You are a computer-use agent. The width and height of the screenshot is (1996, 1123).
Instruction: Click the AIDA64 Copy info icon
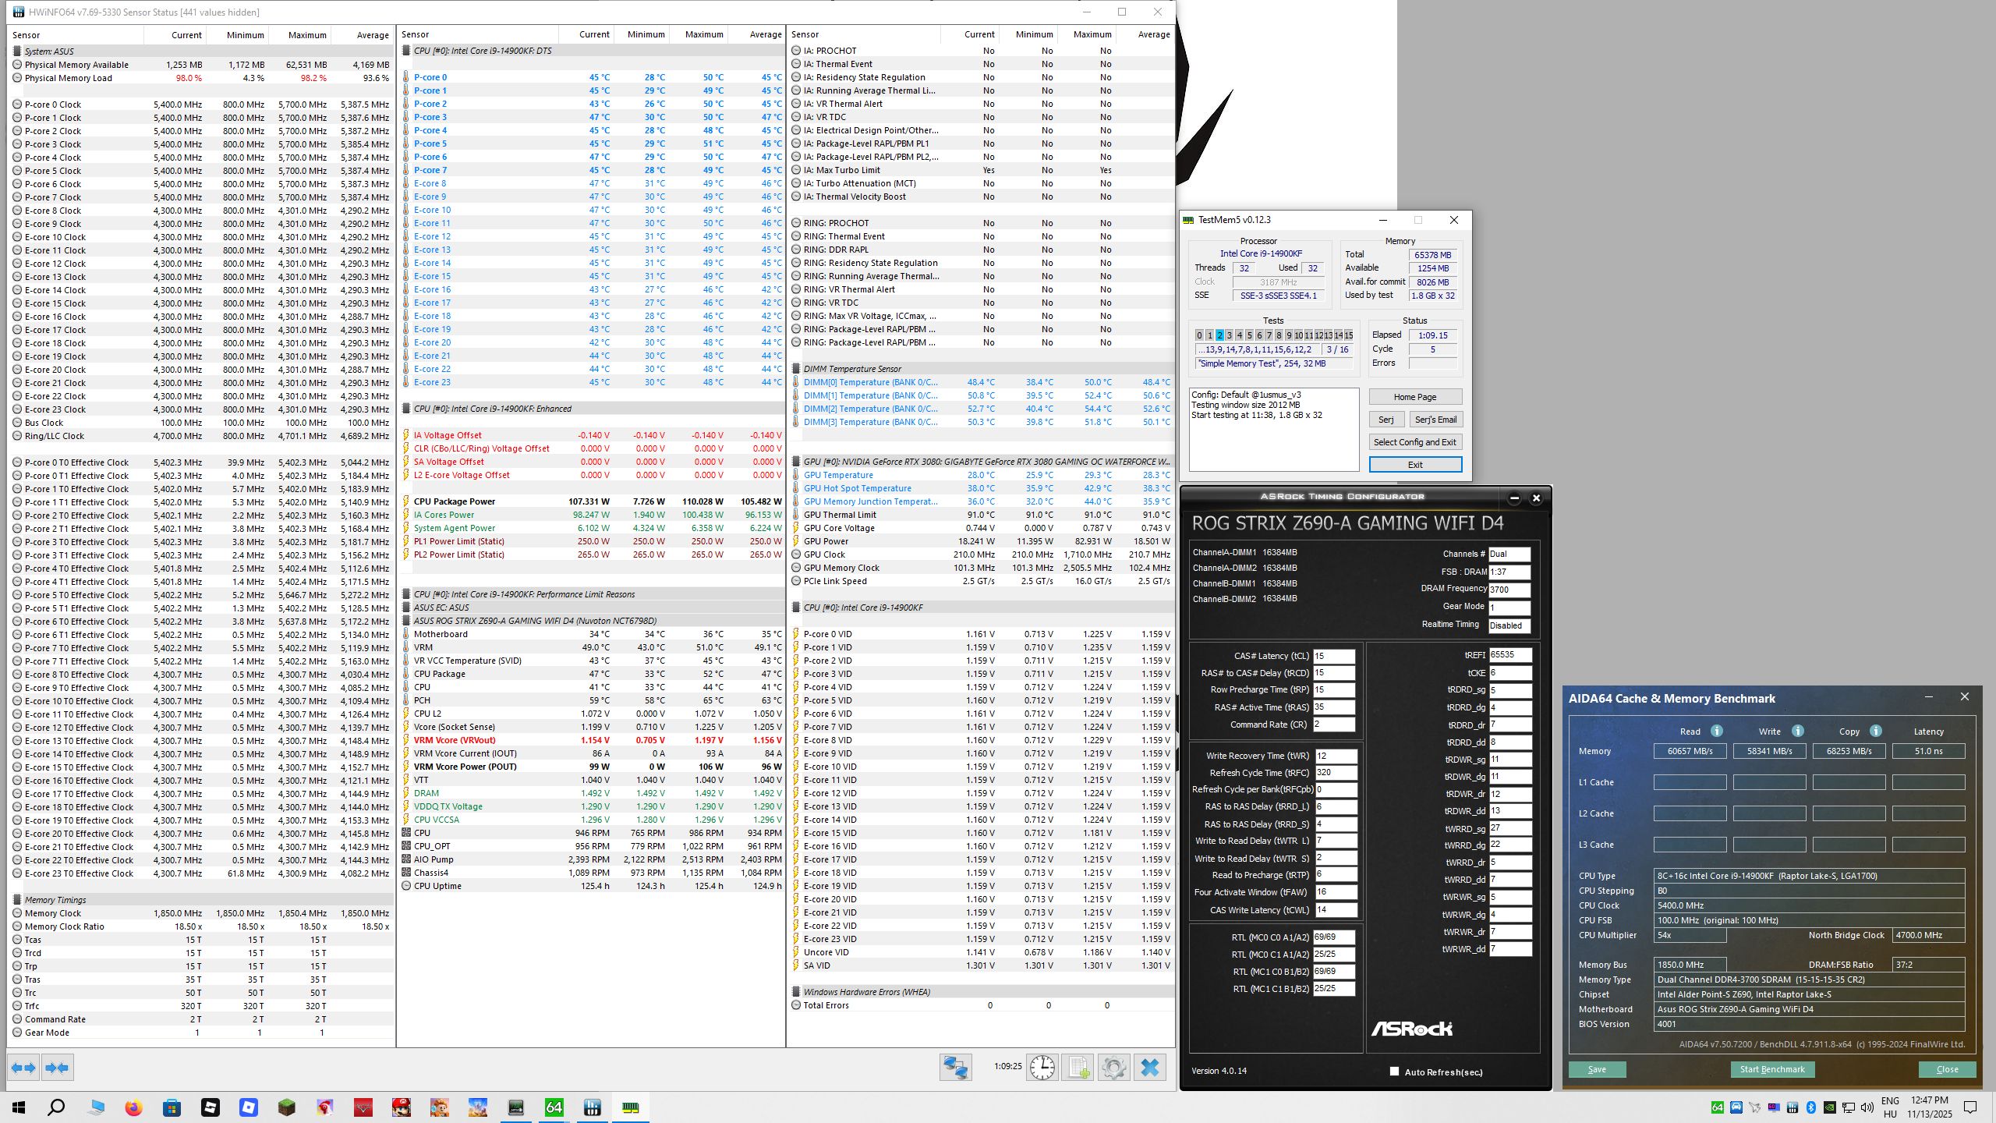coord(1876,731)
